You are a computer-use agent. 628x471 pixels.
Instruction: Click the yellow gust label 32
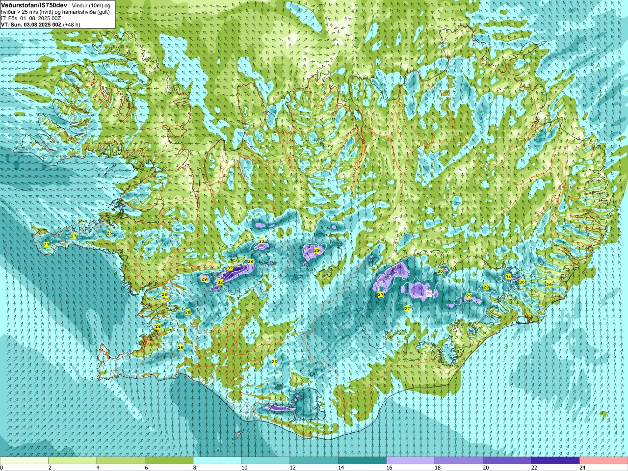(x=220, y=282)
